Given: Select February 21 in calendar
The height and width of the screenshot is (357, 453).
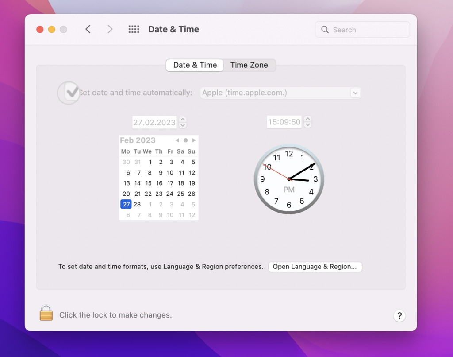Looking at the screenshot, I should [x=138, y=194].
